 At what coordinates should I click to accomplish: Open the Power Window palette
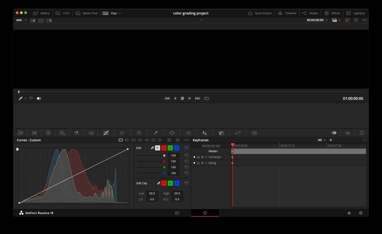[x=171, y=133]
